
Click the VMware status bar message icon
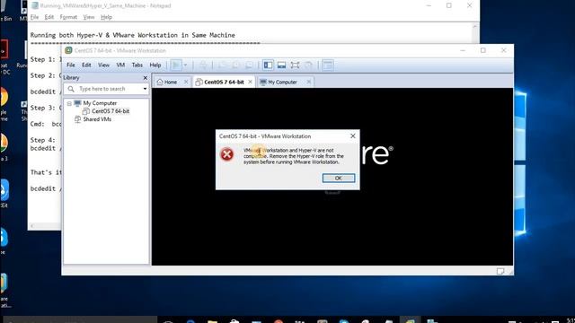500,271
